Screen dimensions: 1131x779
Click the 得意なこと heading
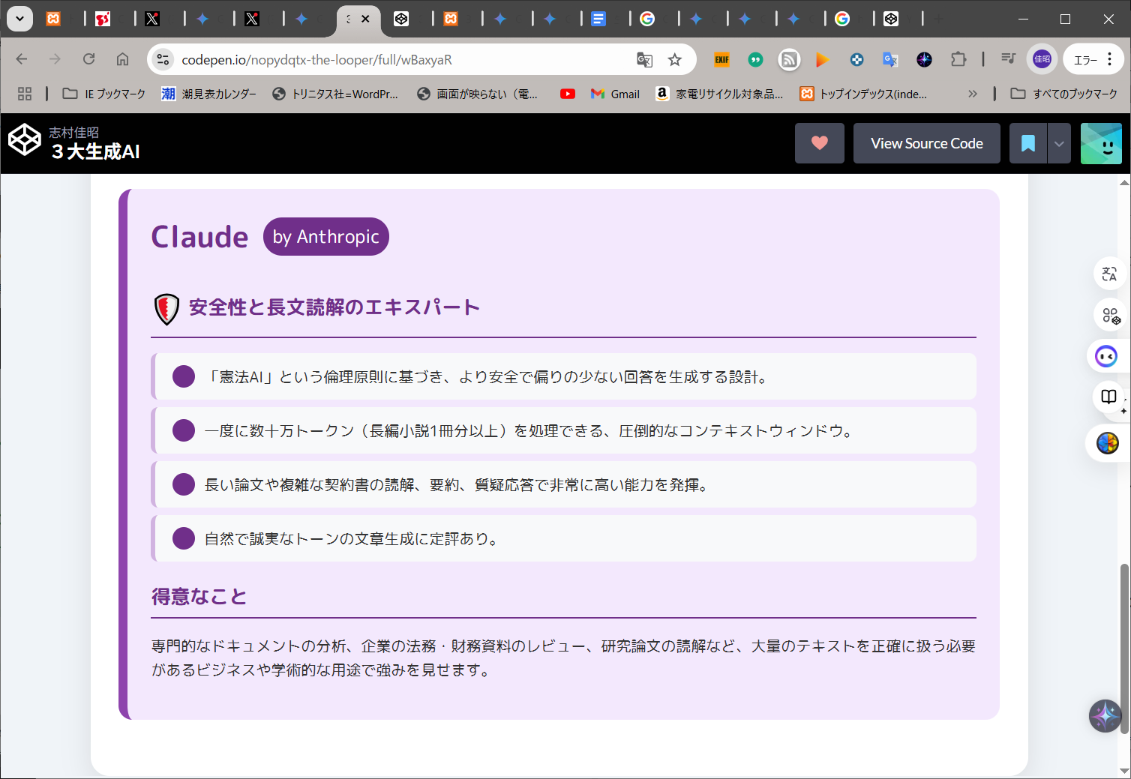click(199, 596)
